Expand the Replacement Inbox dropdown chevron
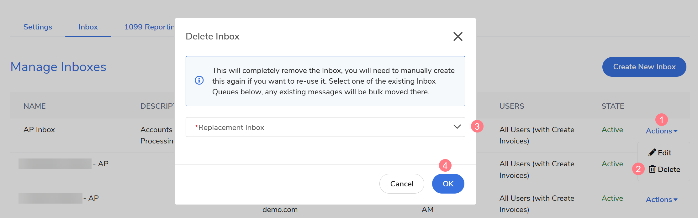The height and width of the screenshot is (218, 698). (x=457, y=127)
